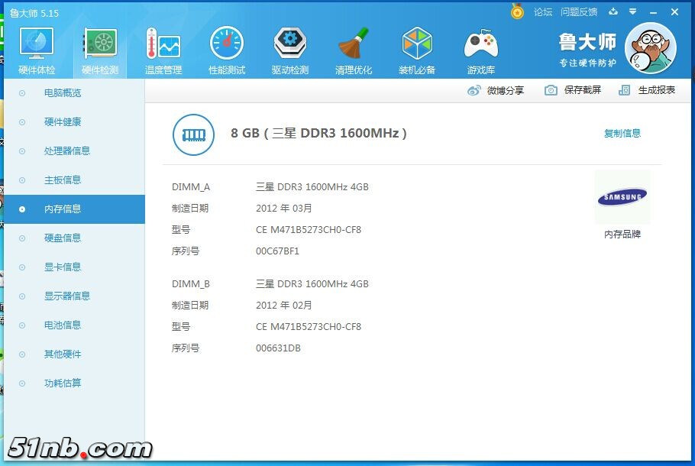Open the 清理优化 cleanup optimizer
Viewport: 695px width, 466px height.
point(354,48)
